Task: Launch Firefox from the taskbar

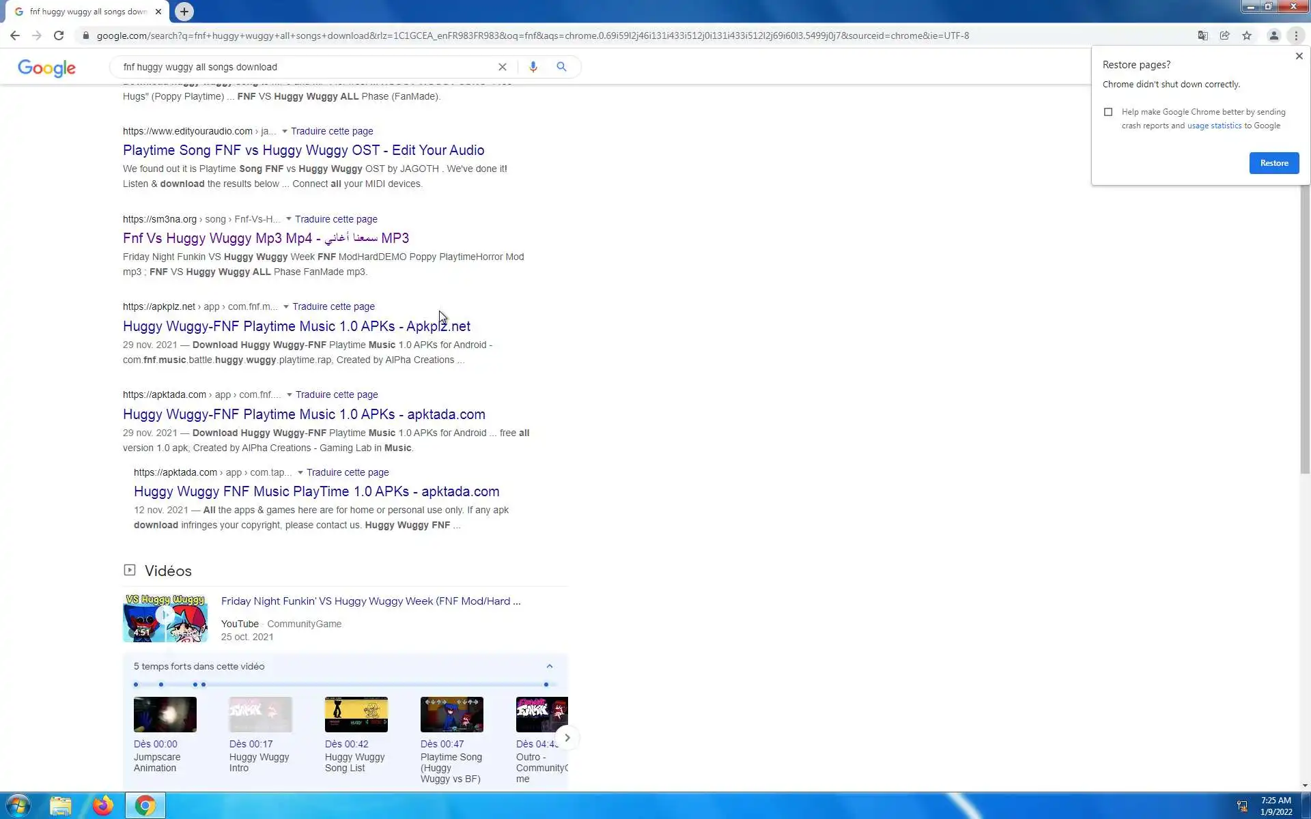Action: (103, 806)
